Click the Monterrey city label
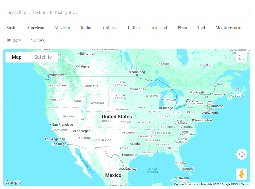Screen dimensions: 255x189 pos(129,169)
